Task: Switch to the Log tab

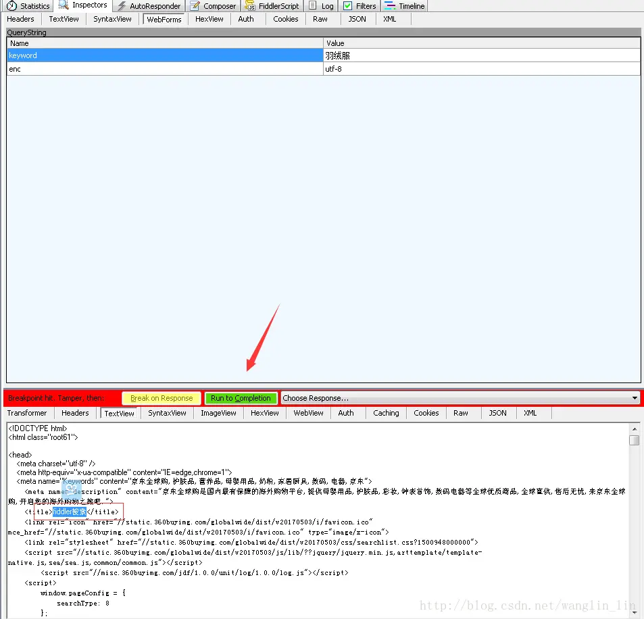Action: [322, 6]
